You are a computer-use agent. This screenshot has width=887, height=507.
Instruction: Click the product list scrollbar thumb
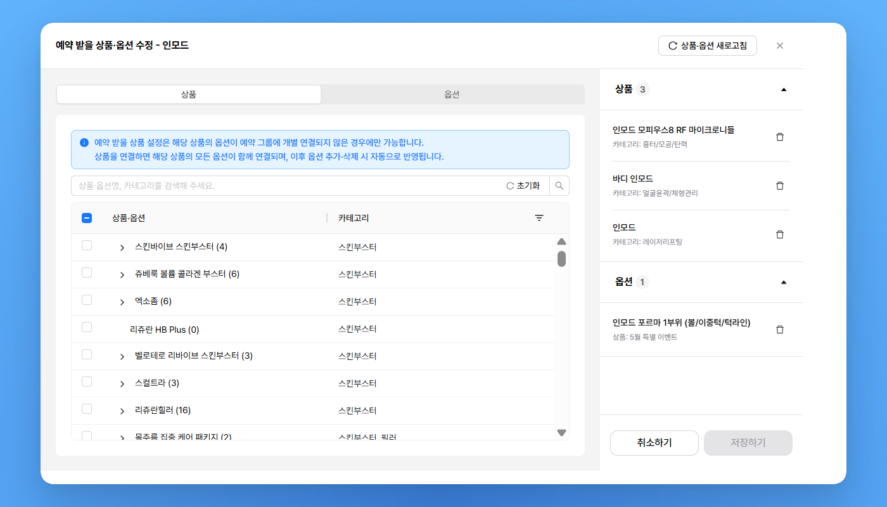click(561, 259)
